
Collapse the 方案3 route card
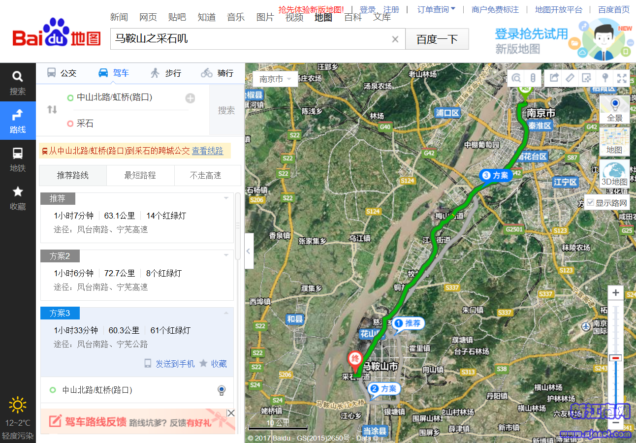click(x=226, y=313)
